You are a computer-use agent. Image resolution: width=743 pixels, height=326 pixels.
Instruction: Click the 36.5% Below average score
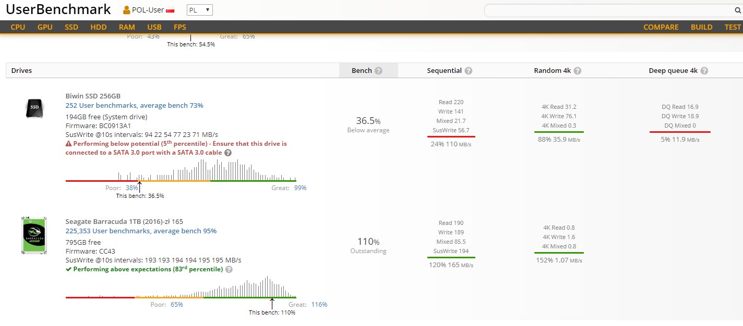[368, 124]
